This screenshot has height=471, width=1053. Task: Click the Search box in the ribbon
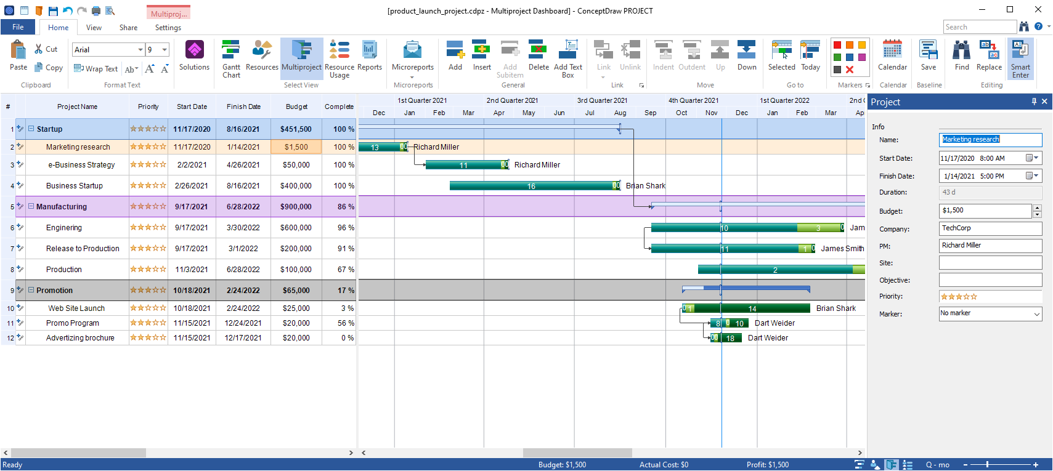(x=980, y=27)
